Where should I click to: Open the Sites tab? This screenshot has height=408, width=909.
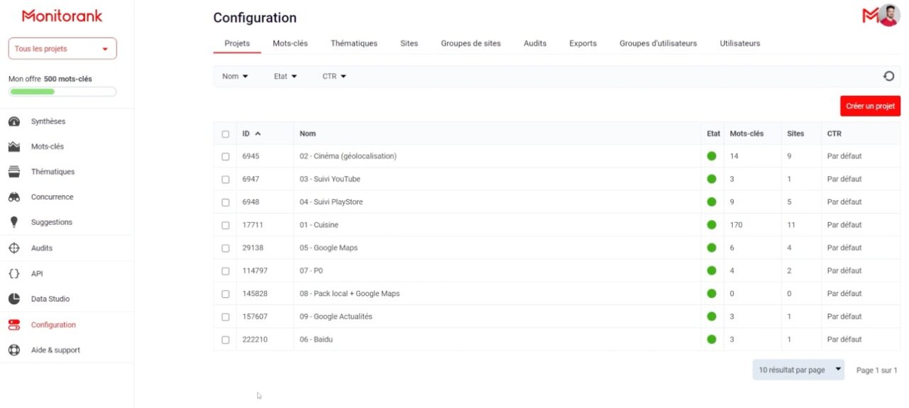point(409,43)
